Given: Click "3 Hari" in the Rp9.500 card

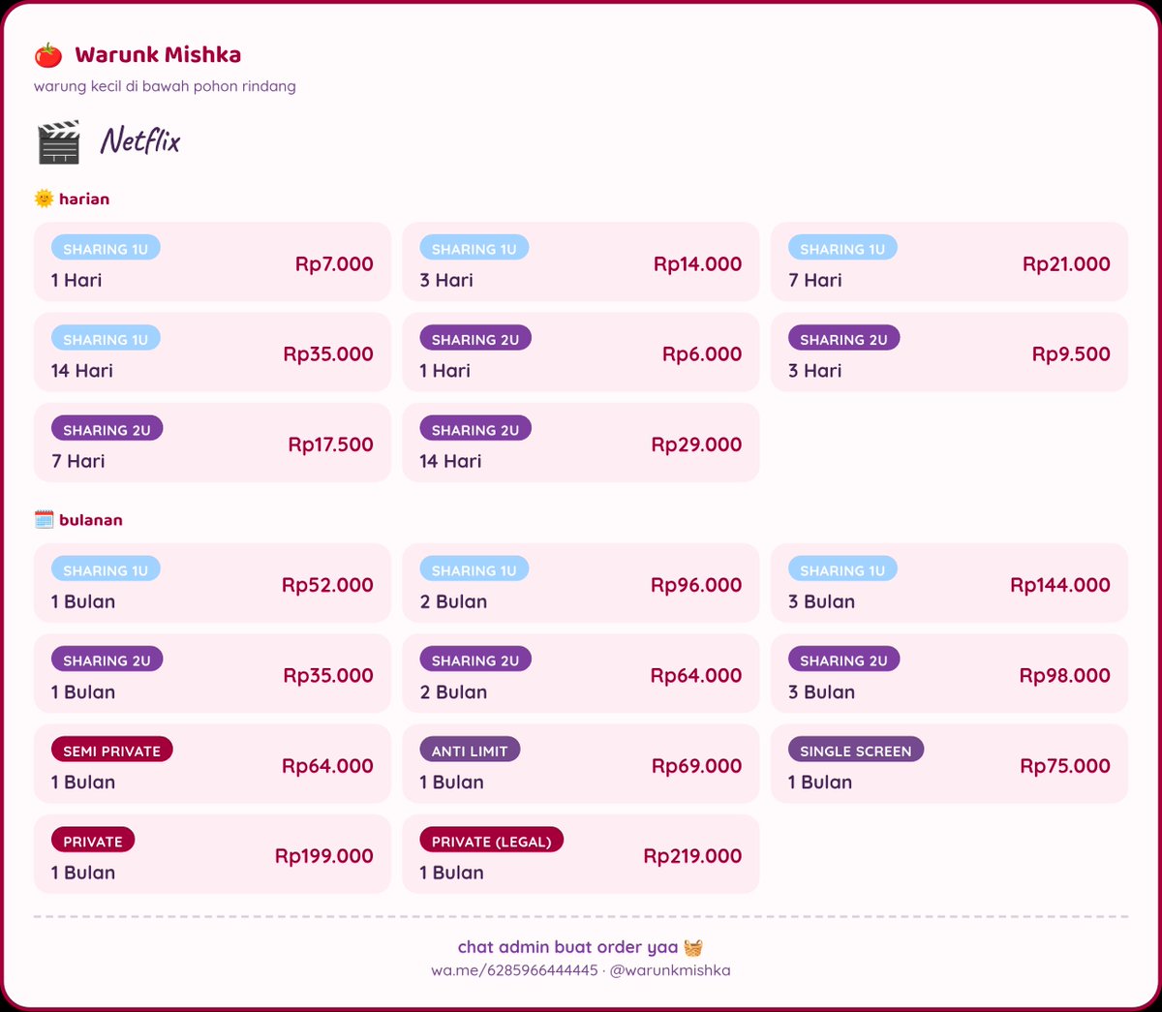Looking at the screenshot, I should (815, 371).
